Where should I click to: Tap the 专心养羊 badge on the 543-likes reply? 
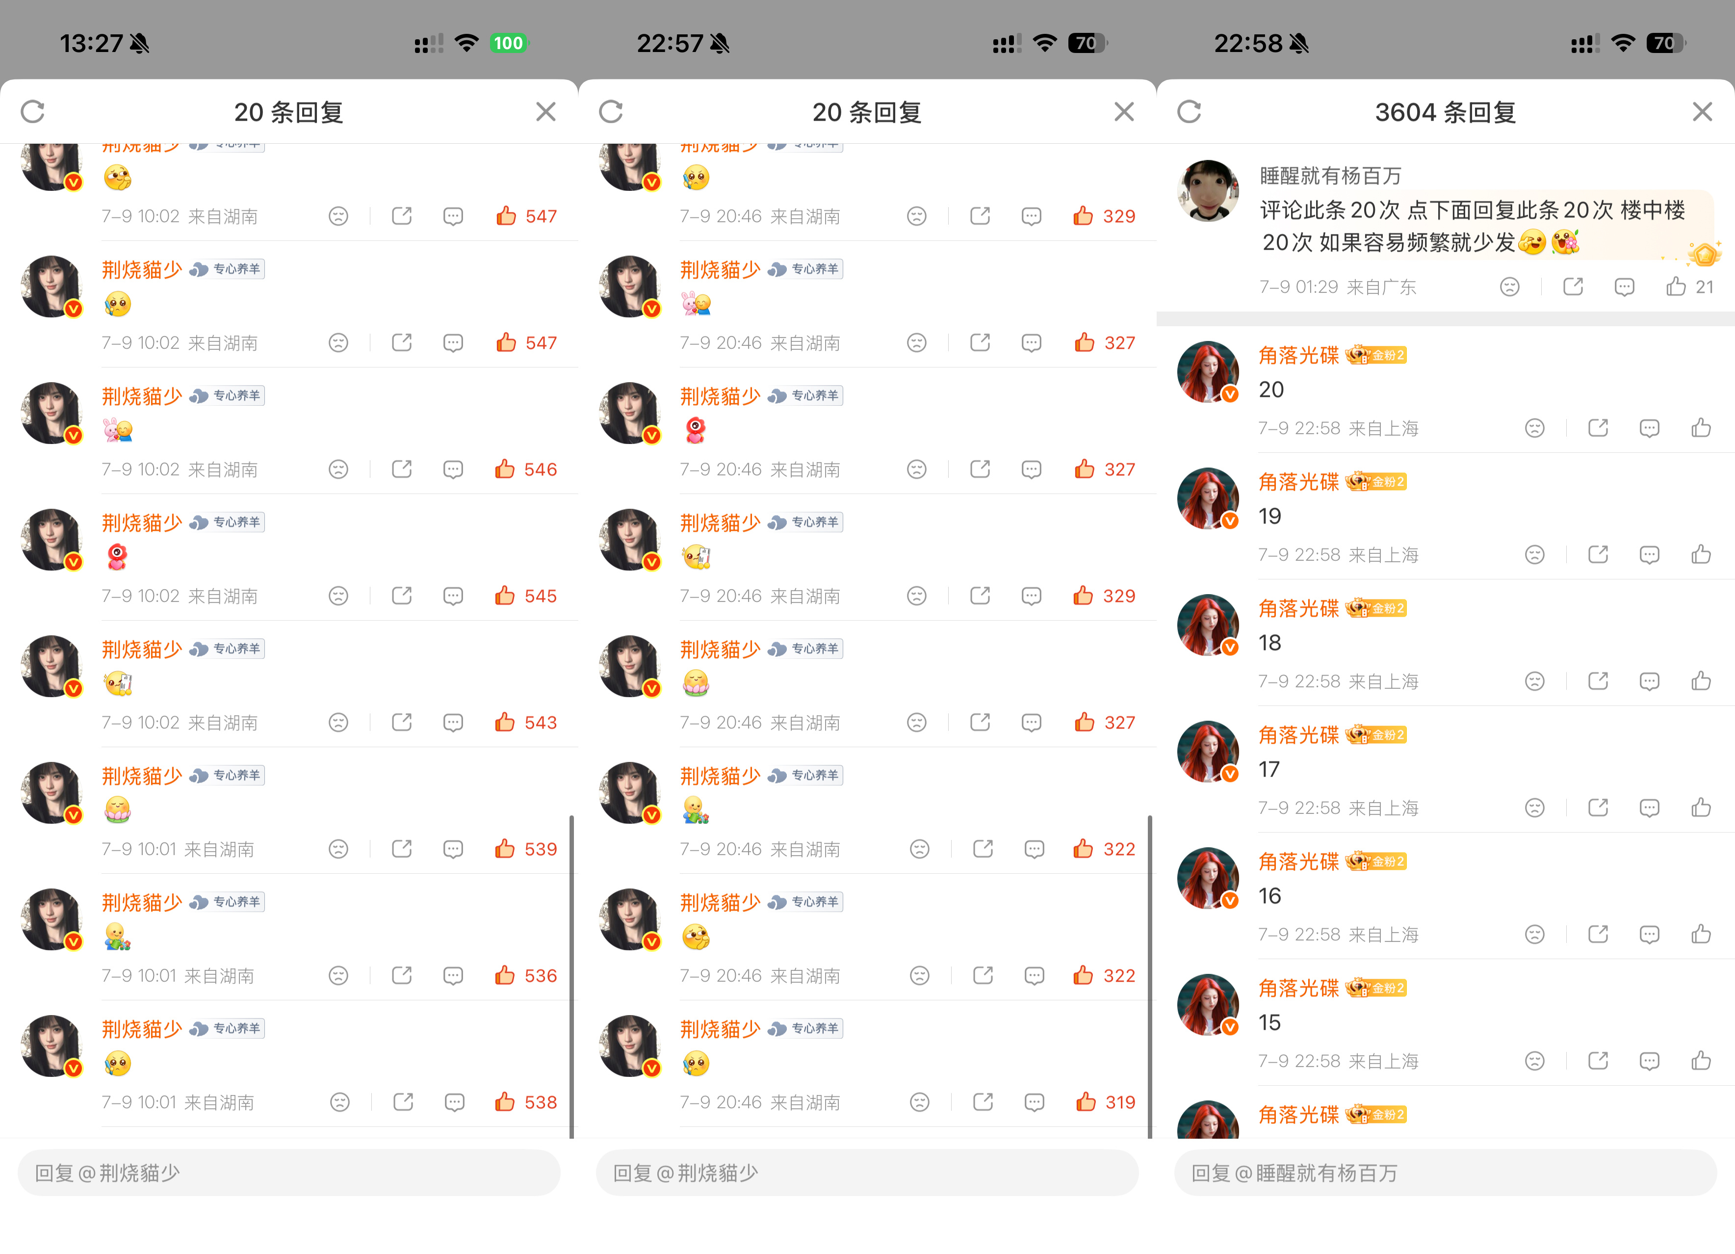tap(227, 649)
